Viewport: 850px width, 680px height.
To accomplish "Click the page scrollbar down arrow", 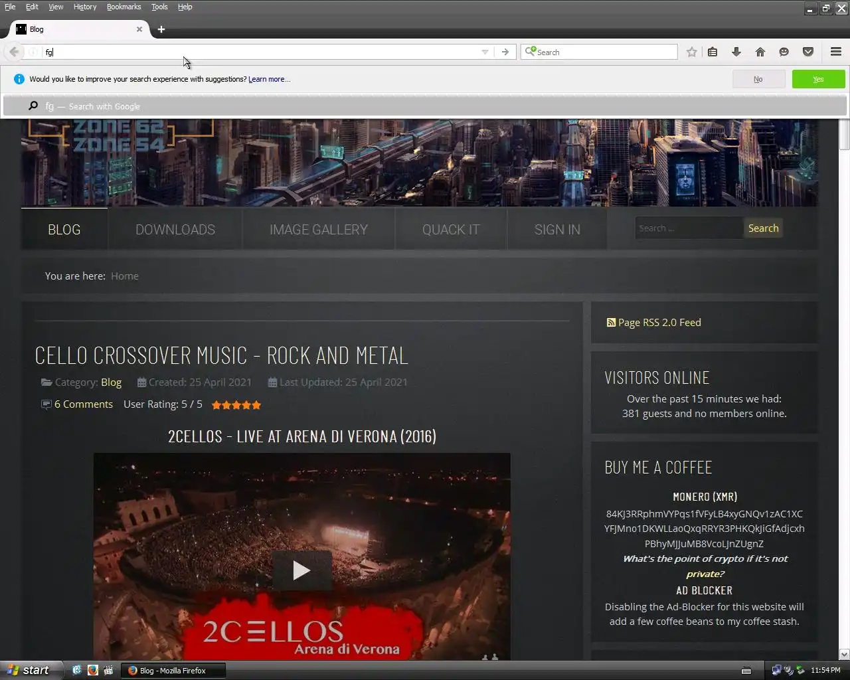I will [x=844, y=654].
